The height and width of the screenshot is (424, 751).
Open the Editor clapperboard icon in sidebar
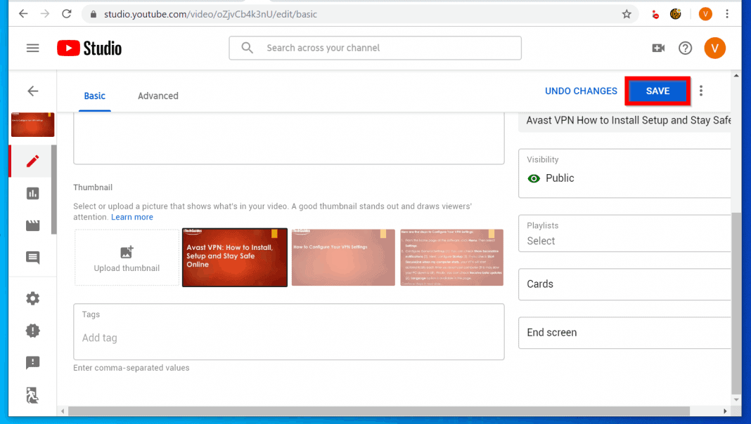pos(32,225)
